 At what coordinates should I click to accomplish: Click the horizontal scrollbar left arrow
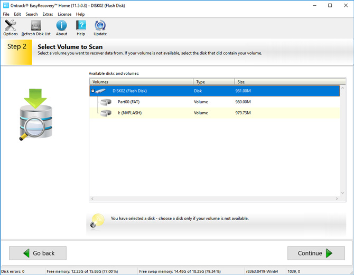[92, 199]
